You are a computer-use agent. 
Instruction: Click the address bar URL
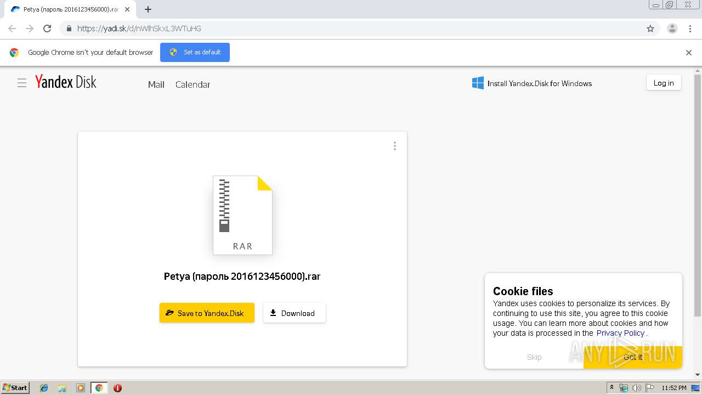(139, 29)
